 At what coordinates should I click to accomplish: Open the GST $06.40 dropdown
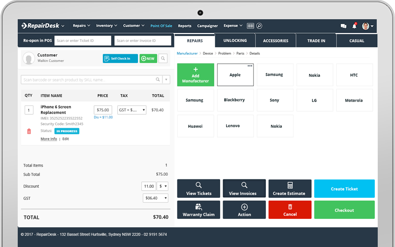pos(156,198)
